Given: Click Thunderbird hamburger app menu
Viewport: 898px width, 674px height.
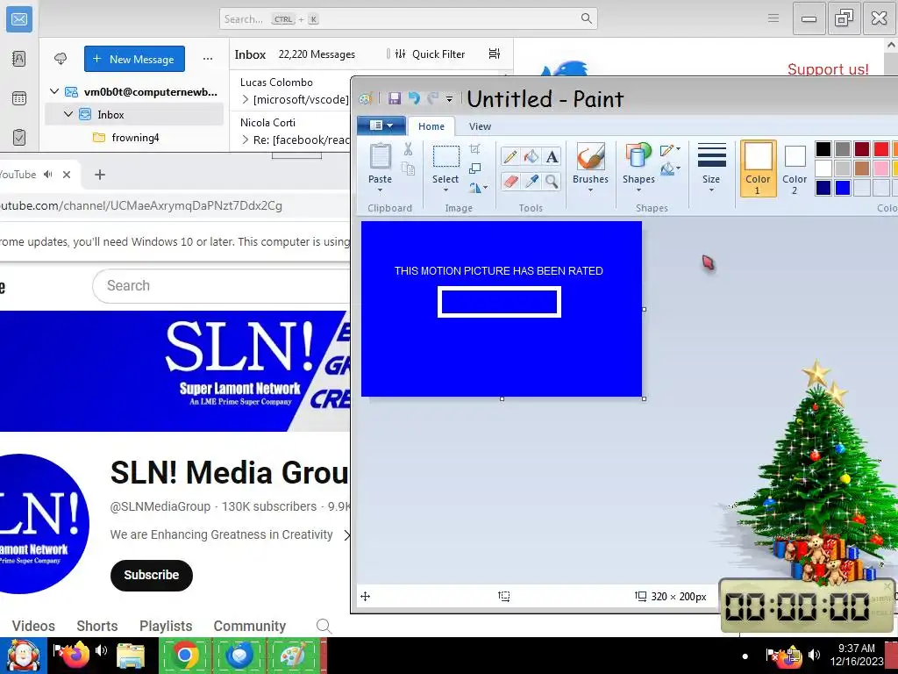Looking at the screenshot, I should (773, 18).
